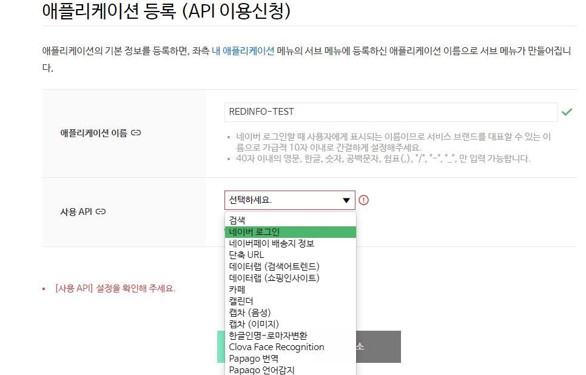
Task: Choose 캘린더 API option
Action: click(291, 301)
